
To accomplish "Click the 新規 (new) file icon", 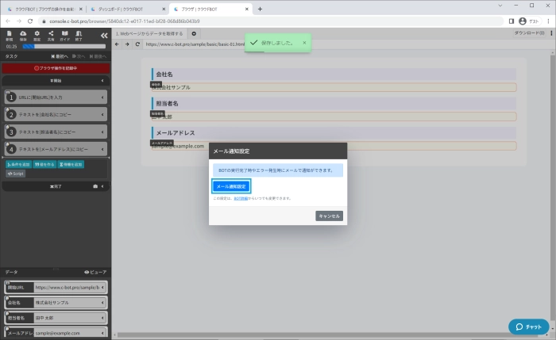I will pos(9,35).
